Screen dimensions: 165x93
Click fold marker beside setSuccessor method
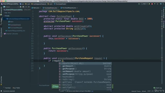coord(38,36)
